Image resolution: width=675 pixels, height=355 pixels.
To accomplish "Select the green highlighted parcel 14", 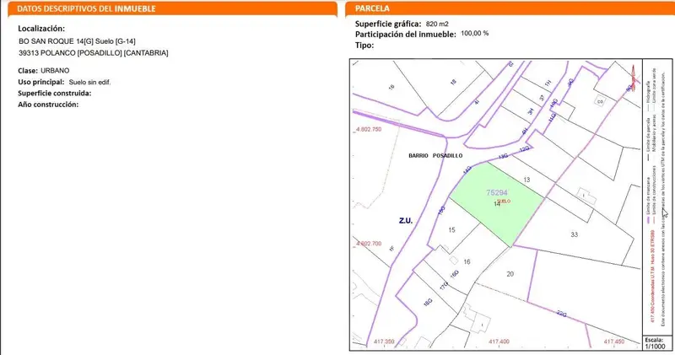I will (x=496, y=203).
